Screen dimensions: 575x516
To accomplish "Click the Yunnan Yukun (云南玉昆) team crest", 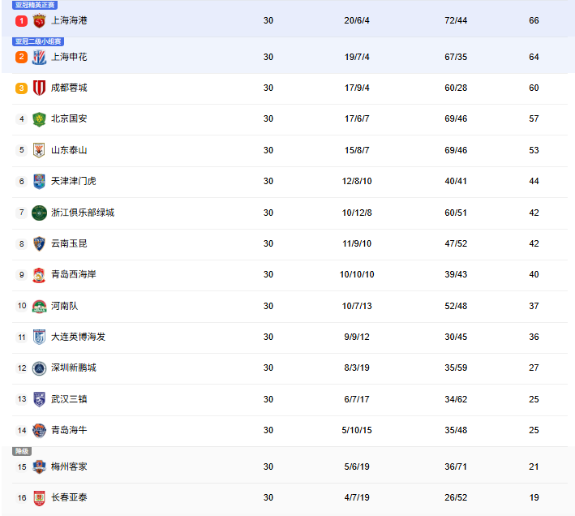I will 39,243.
